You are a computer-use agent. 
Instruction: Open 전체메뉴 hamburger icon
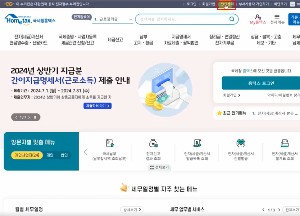[277, 17]
